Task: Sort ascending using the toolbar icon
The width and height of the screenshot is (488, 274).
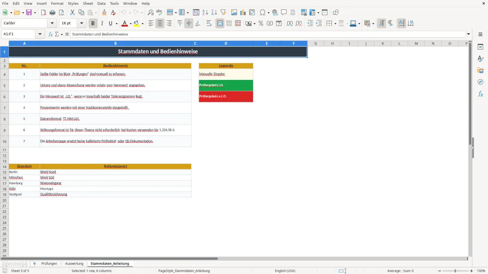Action: [205, 13]
